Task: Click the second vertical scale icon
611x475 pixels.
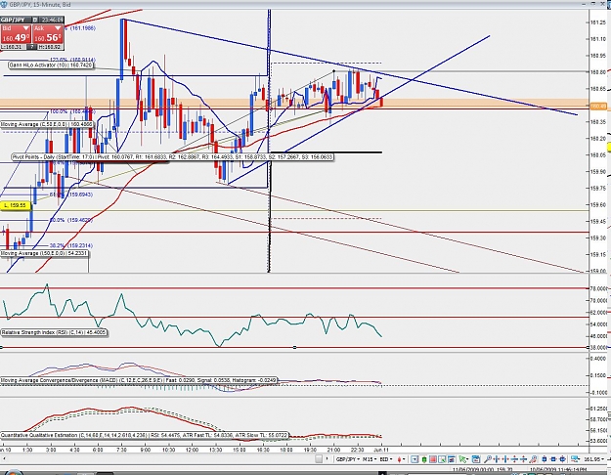Action: click(x=523, y=459)
